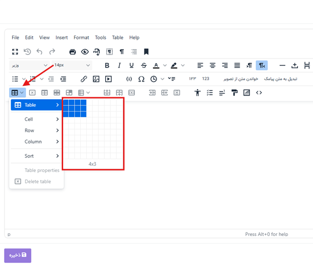Open the وزیر font family dropdown
This screenshot has height=267, width=313.
(x=29, y=65)
